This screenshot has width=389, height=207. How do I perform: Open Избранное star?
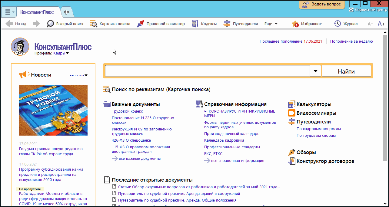coord(307,24)
